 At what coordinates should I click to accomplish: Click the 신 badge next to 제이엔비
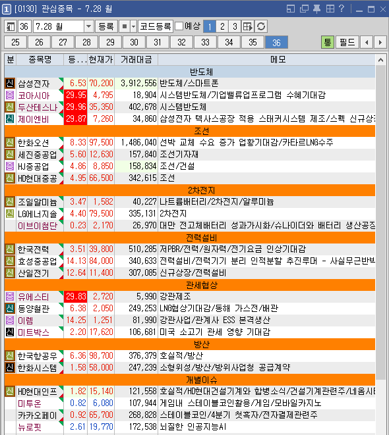[x=10, y=118]
